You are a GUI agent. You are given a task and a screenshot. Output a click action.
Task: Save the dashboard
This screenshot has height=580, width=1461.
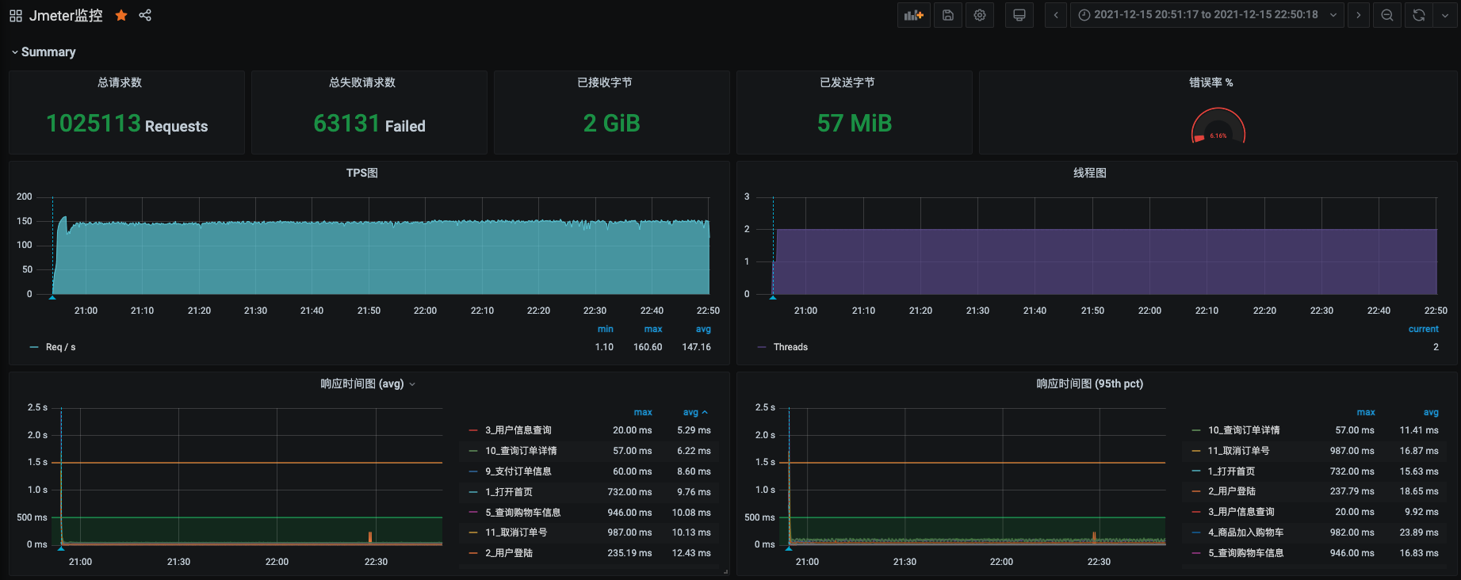pyautogui.click(x=948, y=15)
